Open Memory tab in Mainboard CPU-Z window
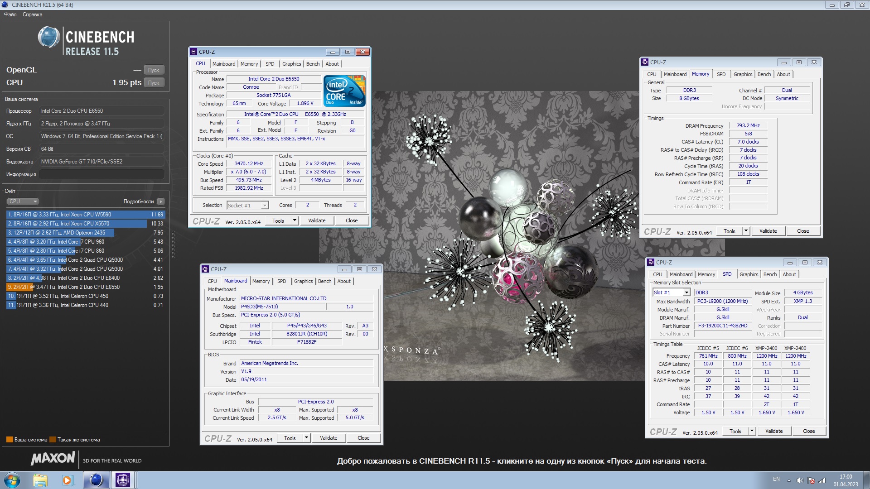This screenshot has width=870, height=489. tap(261, 281)
